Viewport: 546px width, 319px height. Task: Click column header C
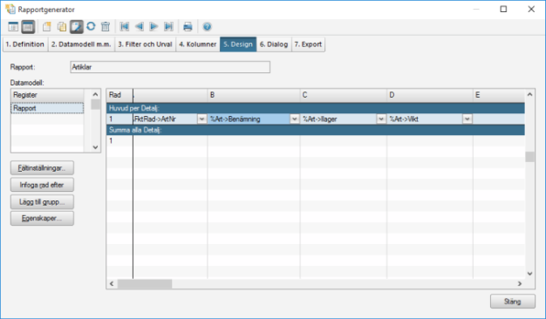pos(344,95)
